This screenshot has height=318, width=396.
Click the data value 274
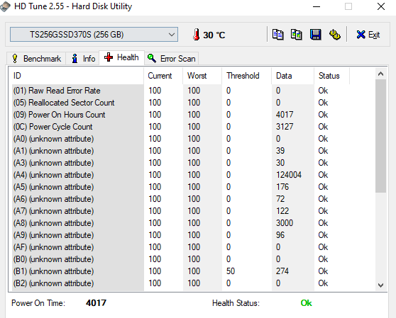[x=282, y=271]
